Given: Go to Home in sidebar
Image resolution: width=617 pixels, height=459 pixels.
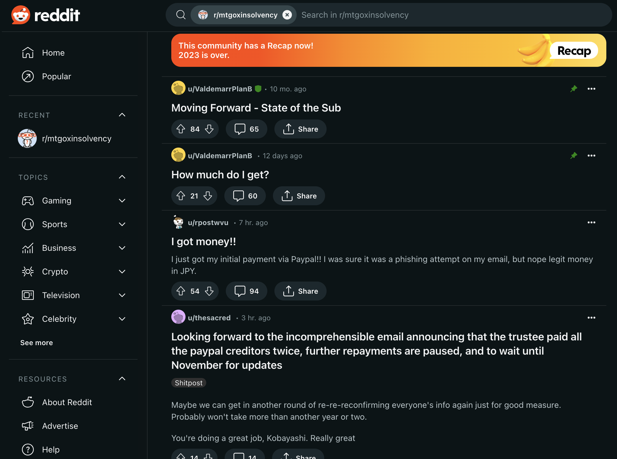Looking at the screenshot, I should (53, 53).
